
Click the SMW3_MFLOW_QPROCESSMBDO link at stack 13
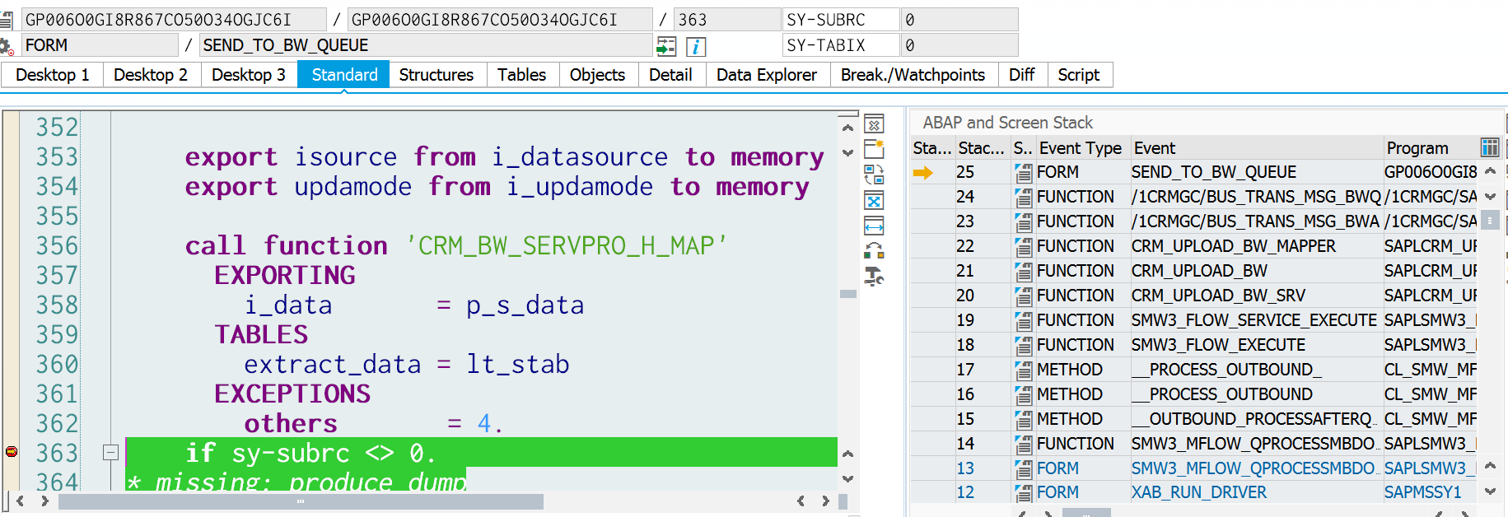click(x=1252, y=468)
